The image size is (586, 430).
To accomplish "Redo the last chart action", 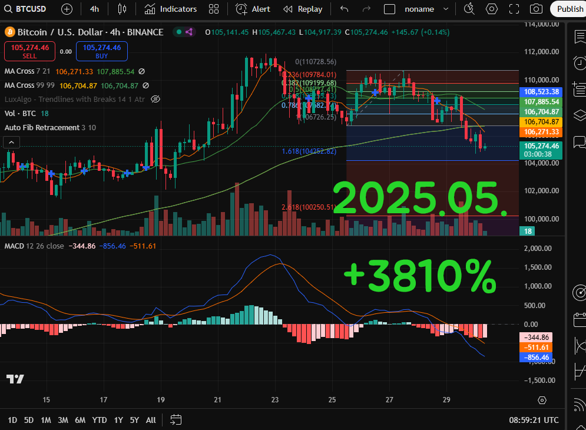I will pos(367,9).
